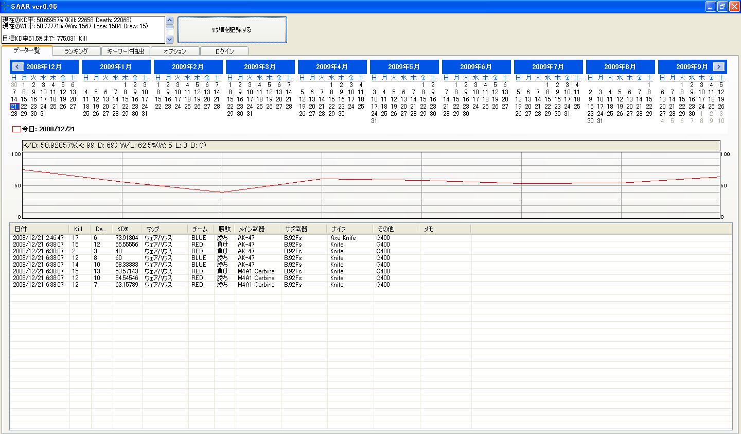Select the 2009年5月 month header
The width and height of the screenshot is (741, 434).
coord(404,67)
